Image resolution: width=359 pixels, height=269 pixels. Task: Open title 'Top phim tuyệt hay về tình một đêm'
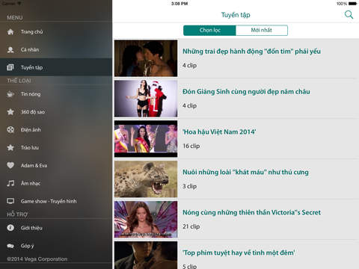point(239,253)
